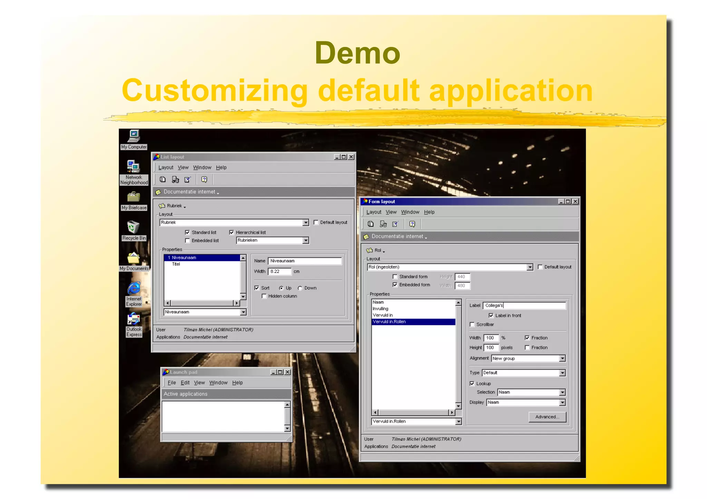The height and width of the screenshot is (499, 707).
Task: Click the List layout title bar app icon
Action: pyautogui.click(x=157, y=157)
